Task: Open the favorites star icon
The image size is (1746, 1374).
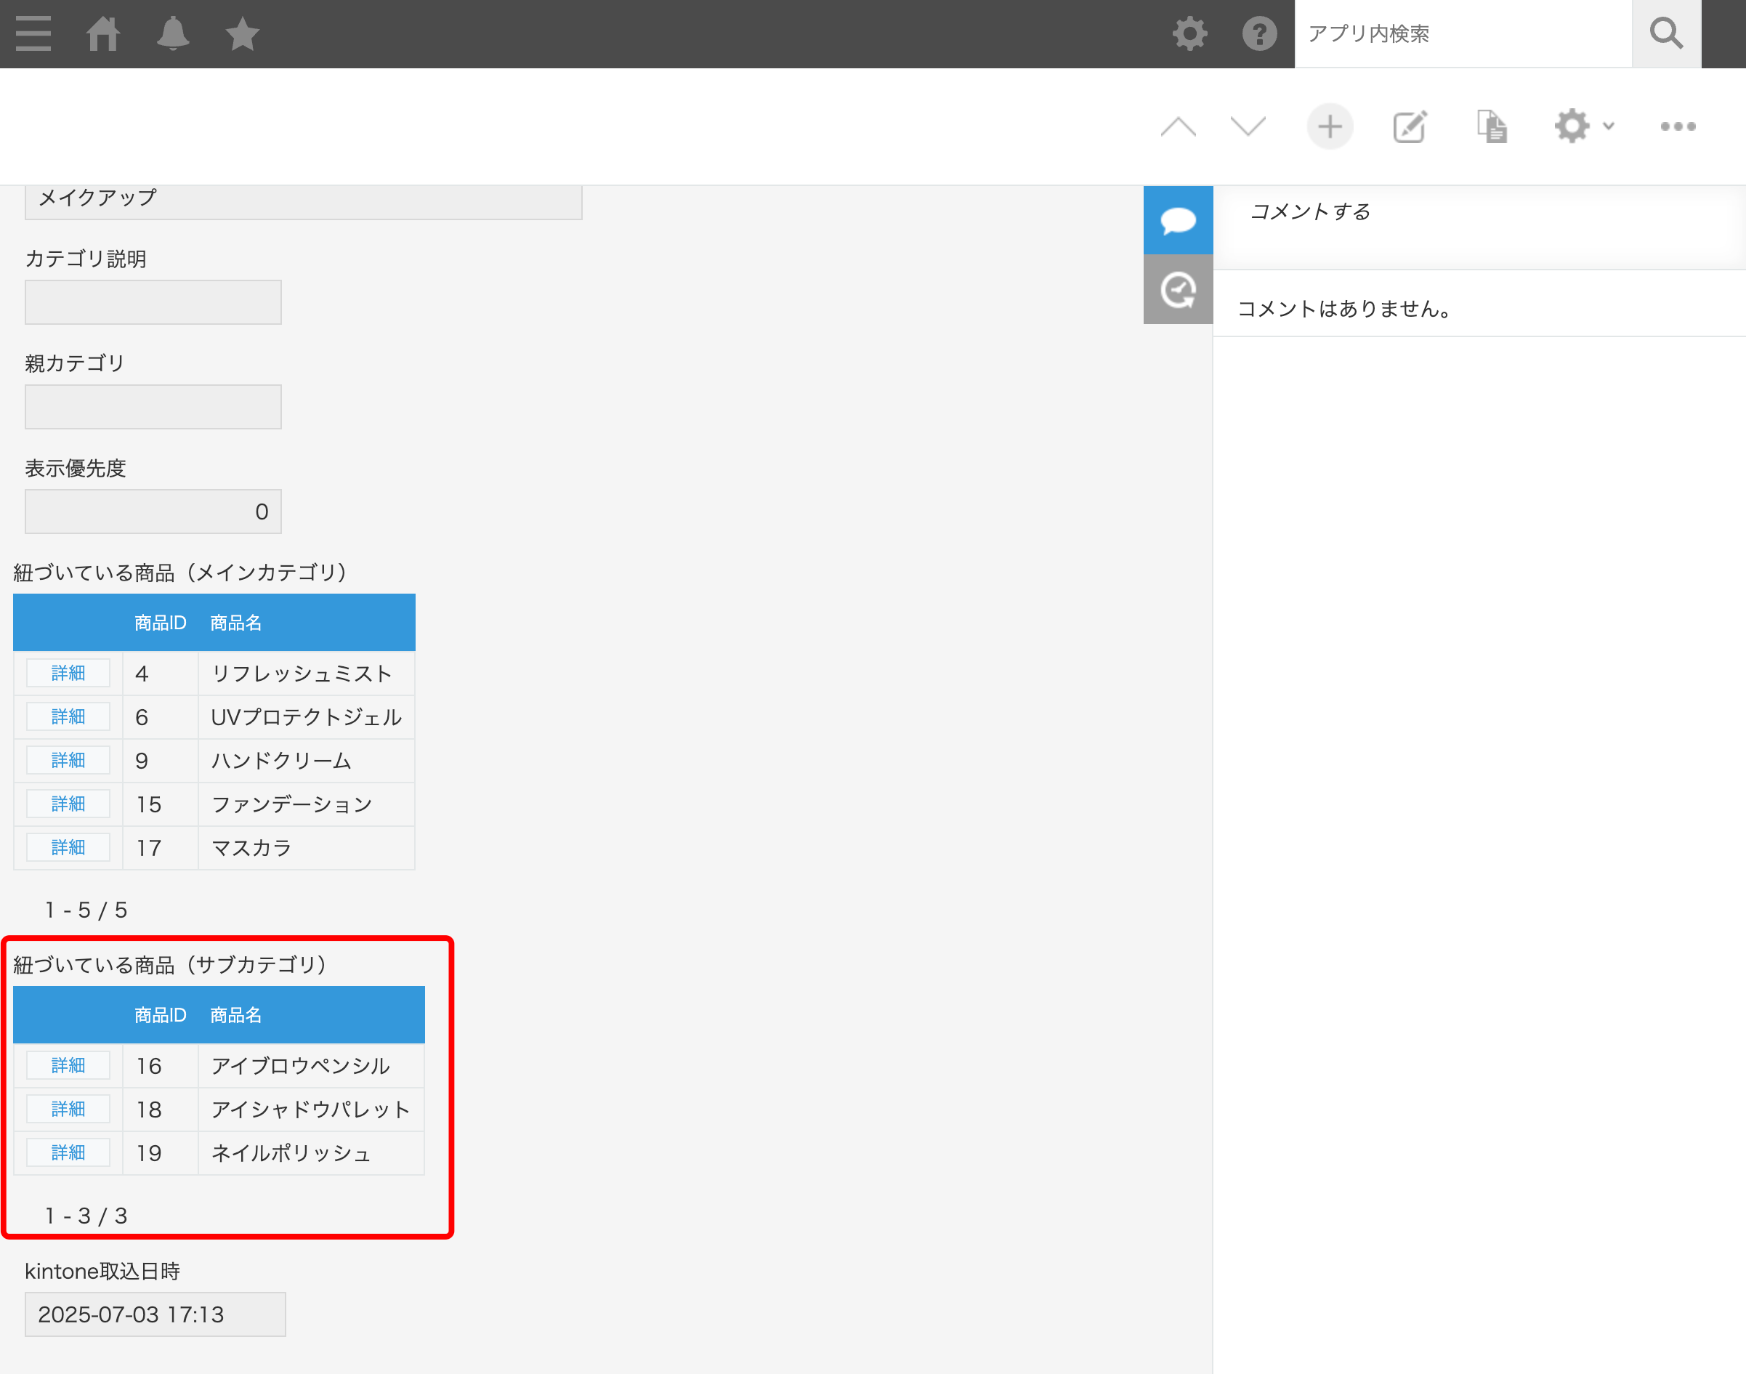Action: click(x=242, y=33)
